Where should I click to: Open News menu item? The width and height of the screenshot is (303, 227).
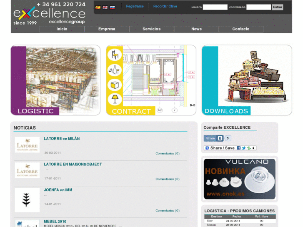pyautogui.click(x=196, y=29)
